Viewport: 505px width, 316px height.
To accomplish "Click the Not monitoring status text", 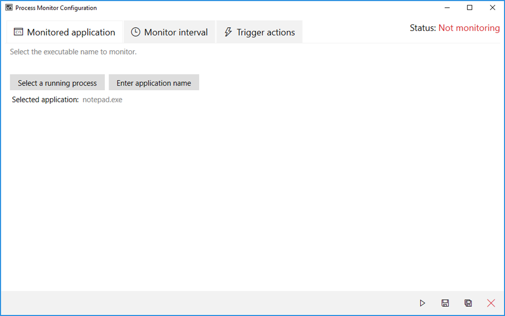I will [x=469, y=28].
